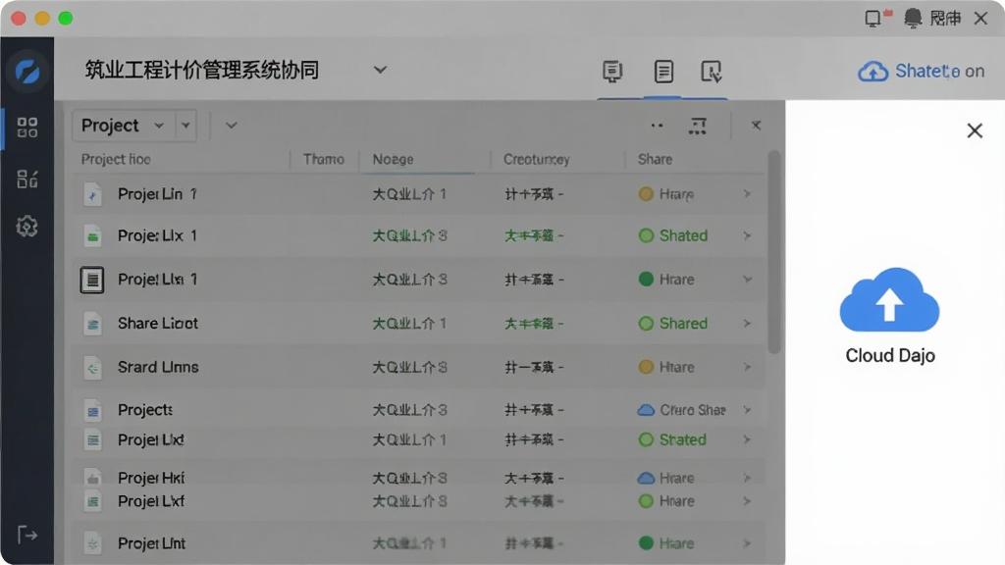
Task: Open the dashboard grid view in sidebar
Action: point(26,128)
